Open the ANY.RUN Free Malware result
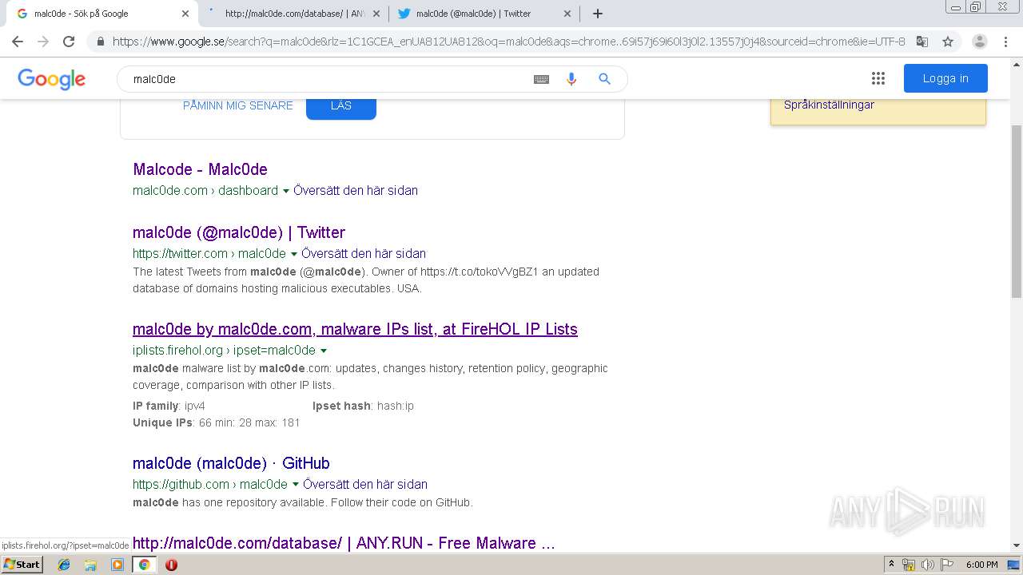 tap(344, 543)
